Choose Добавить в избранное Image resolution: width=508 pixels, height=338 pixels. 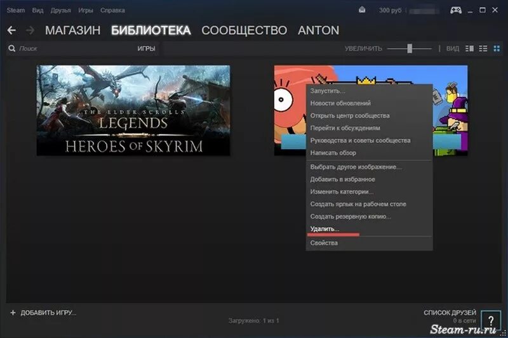coord(370,179)
